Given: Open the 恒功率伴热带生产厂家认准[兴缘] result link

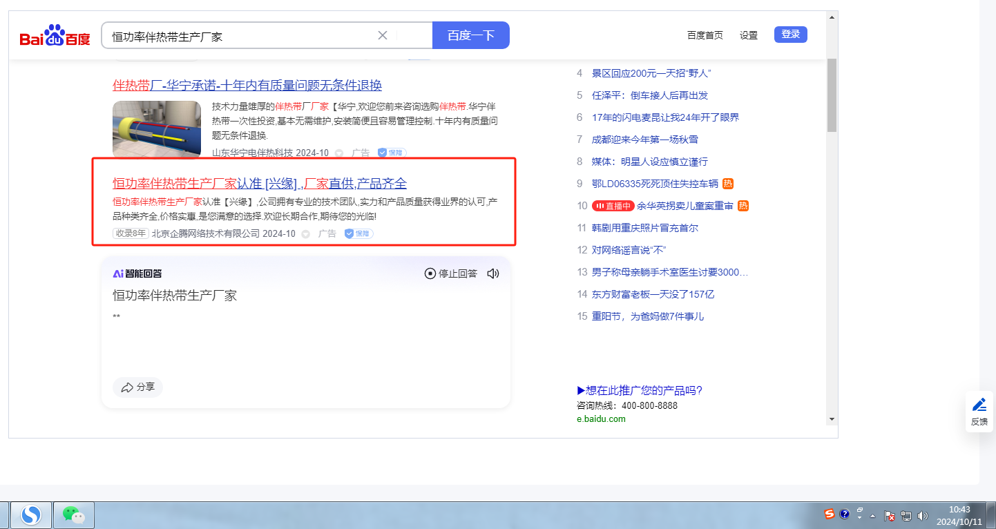Looking at the screenshot, I should click(x=260, y=184).
